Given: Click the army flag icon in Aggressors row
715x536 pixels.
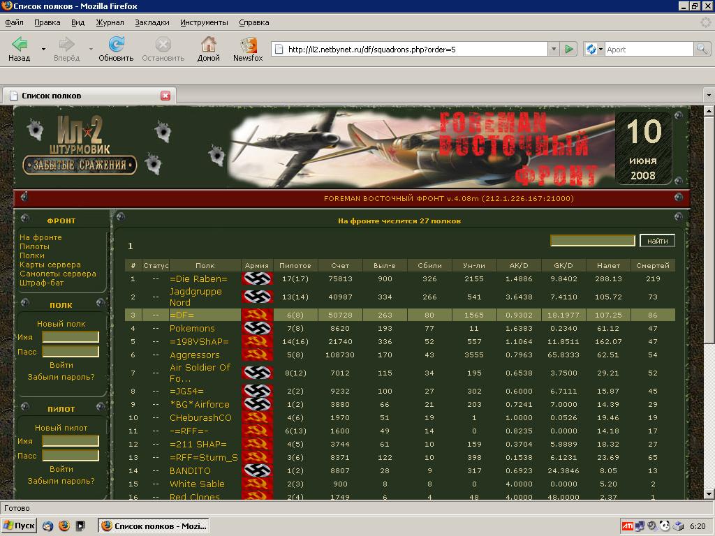Looking at the screenshot, I should click(x=258, y=355).
